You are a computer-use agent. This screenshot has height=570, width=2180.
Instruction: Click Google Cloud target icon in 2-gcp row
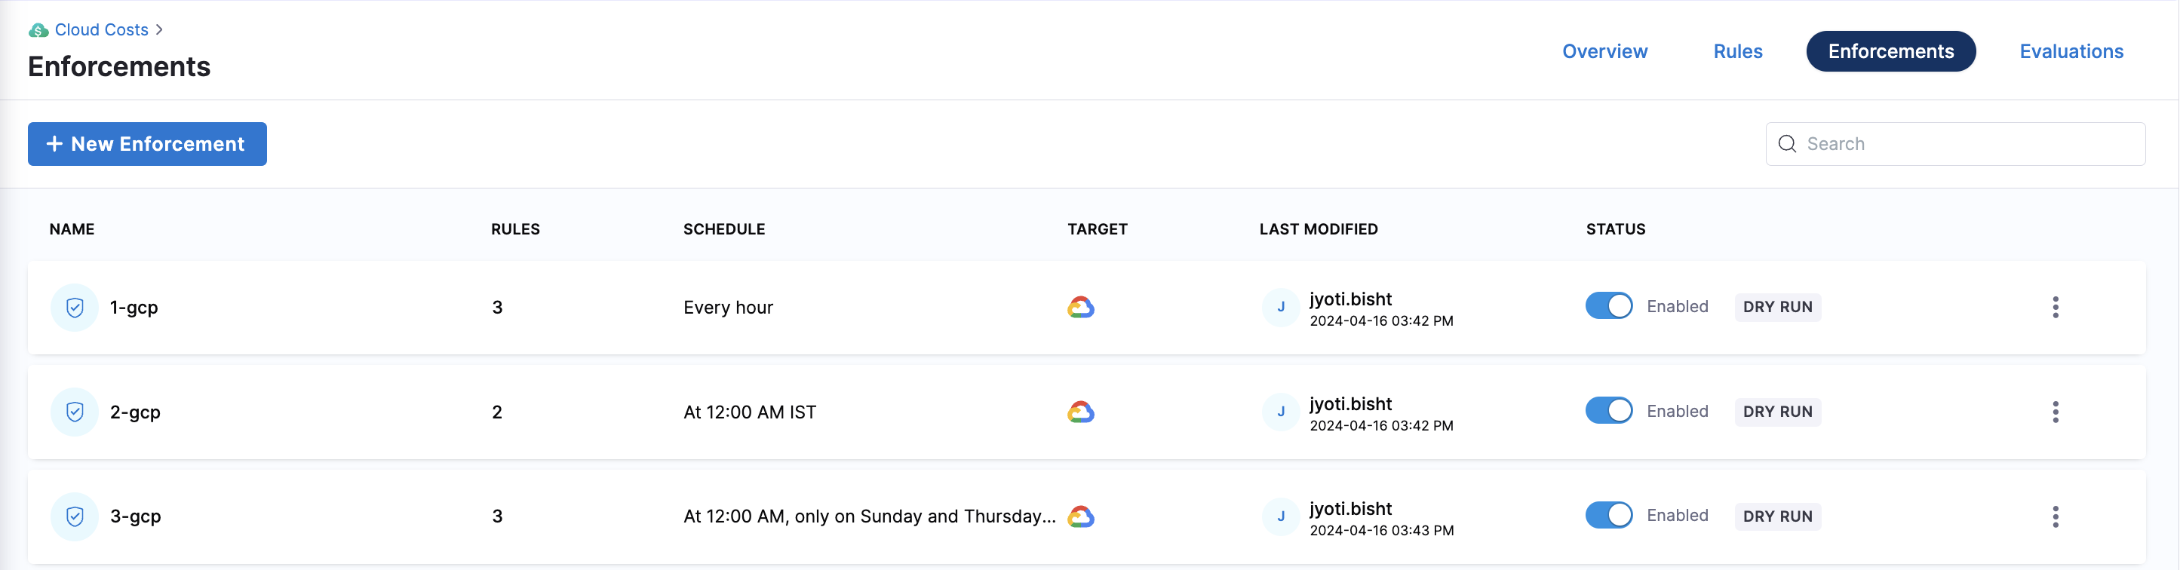point(1081,412)
